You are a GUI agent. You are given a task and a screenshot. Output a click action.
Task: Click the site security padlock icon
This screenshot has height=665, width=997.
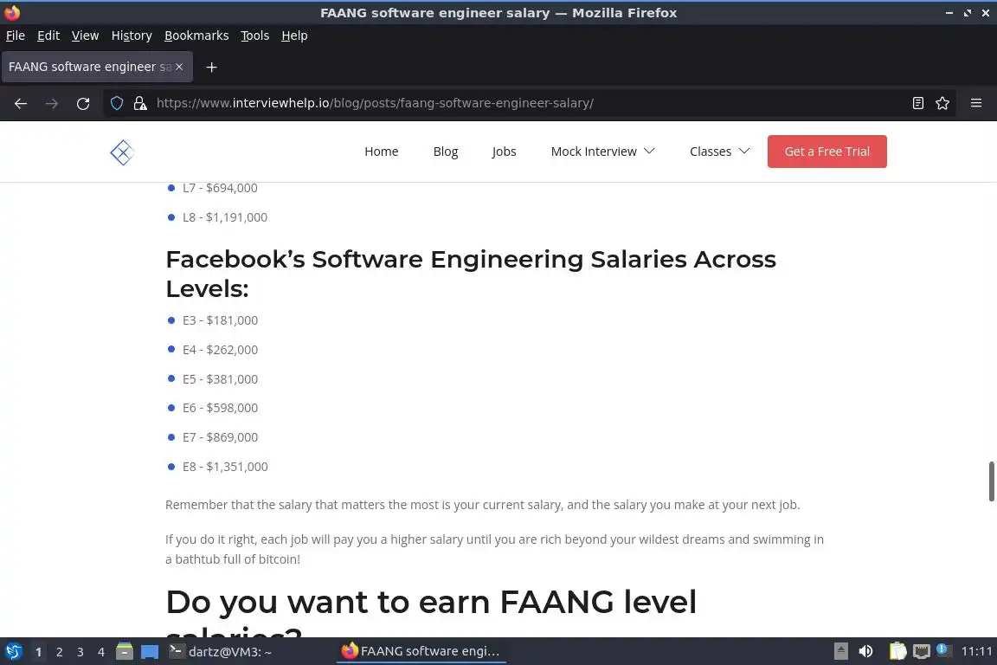point(140,103)
